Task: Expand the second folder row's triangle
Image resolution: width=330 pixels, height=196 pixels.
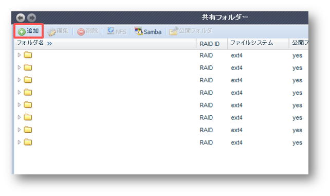Action: coord(19,67)
